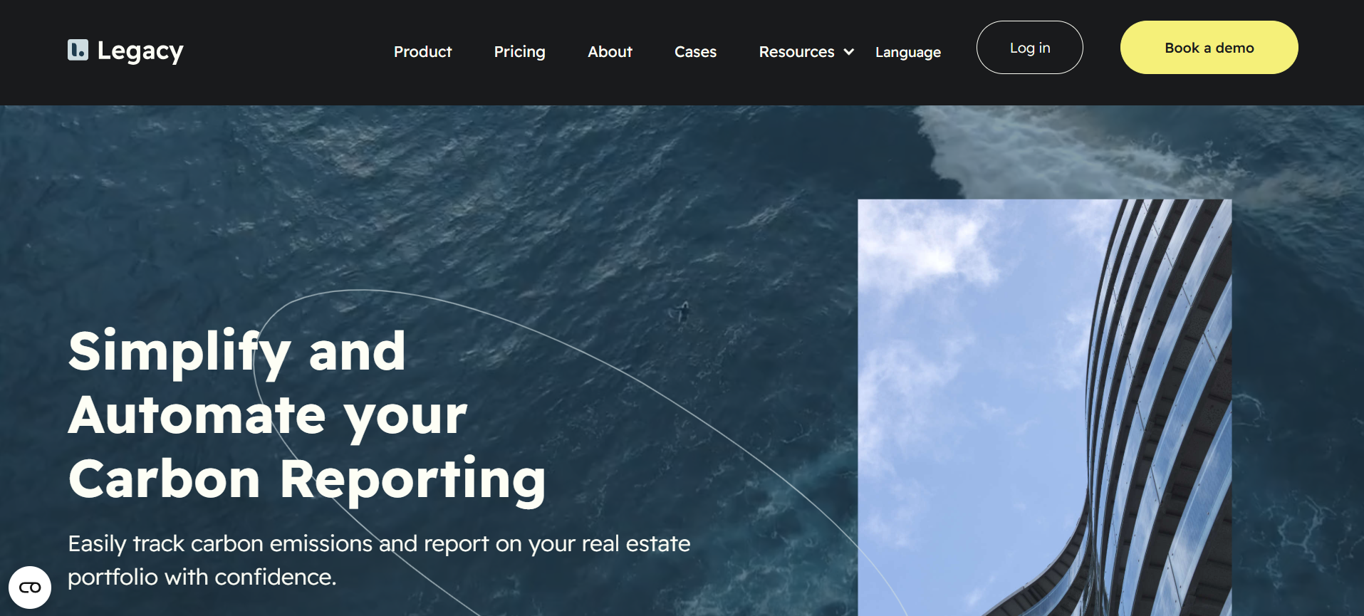1364x616 pixels.
Task: Click the Log in button
Action: click(x=1030, y=48)
